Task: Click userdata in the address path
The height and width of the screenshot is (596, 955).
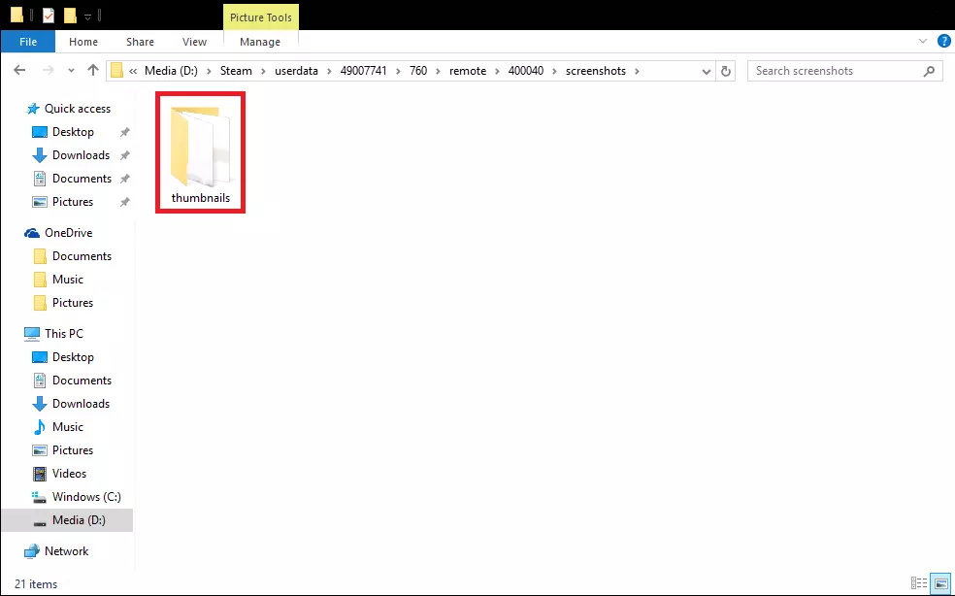Action: click(x=296, y=71)
